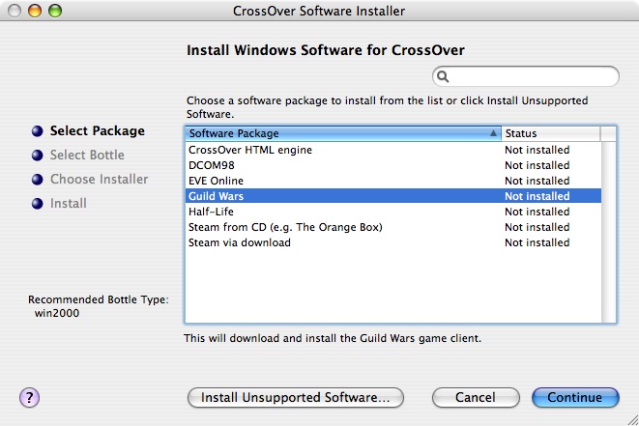The image size is (639, 426).
Task: Click the Software Package sort arrow
Action: (493, 133)
